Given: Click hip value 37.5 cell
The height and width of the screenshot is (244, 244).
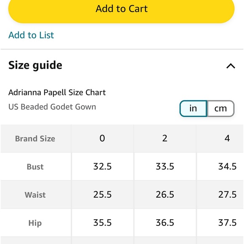Looking at the screenshot, I should [x=220, y=223].
